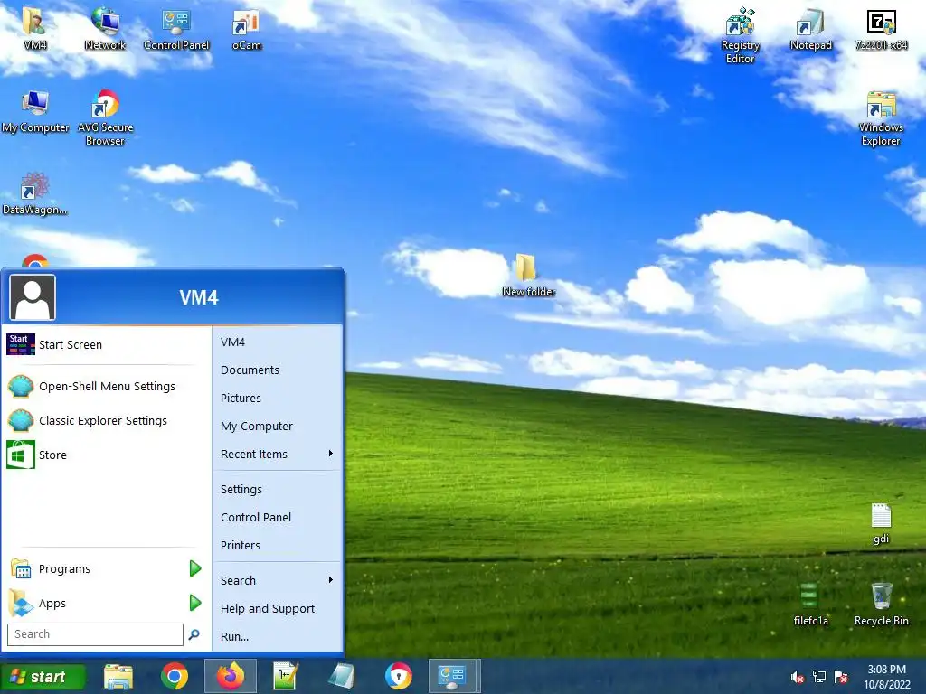Launch Notepad desktop shortcut
This screenshot has width=926, height=694.
coord(810,28)
